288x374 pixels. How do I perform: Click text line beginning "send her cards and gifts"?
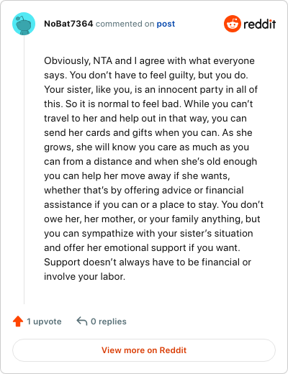(x=148, y=132)
